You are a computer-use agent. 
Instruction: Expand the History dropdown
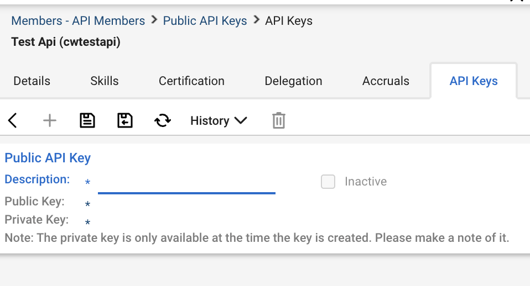pos(219,120)
